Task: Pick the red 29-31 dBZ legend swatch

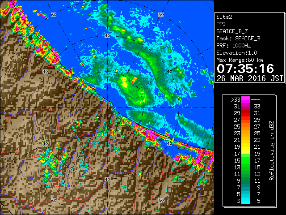Action: pyautogui.click(x=246, y=113)
